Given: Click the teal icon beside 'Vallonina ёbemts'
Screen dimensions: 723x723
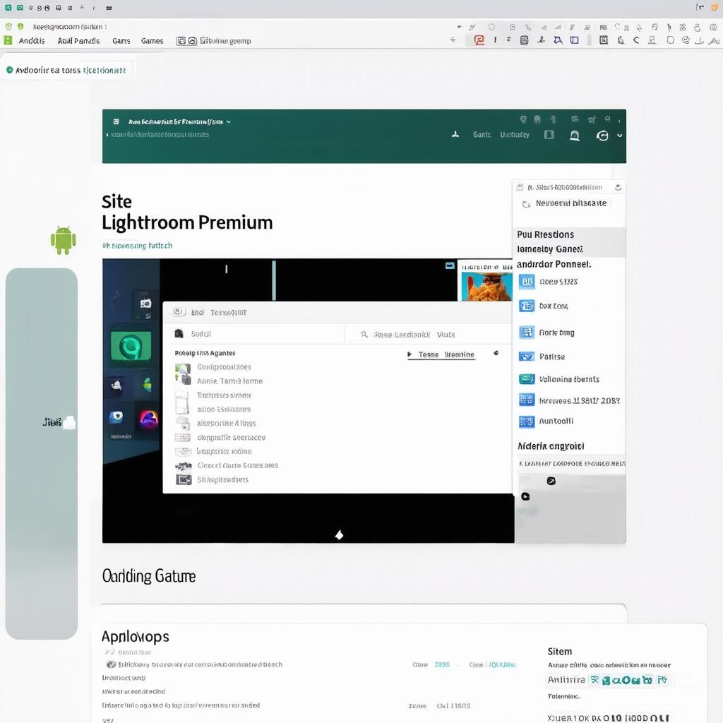Looking at the screenshot, I should point(527,379).
